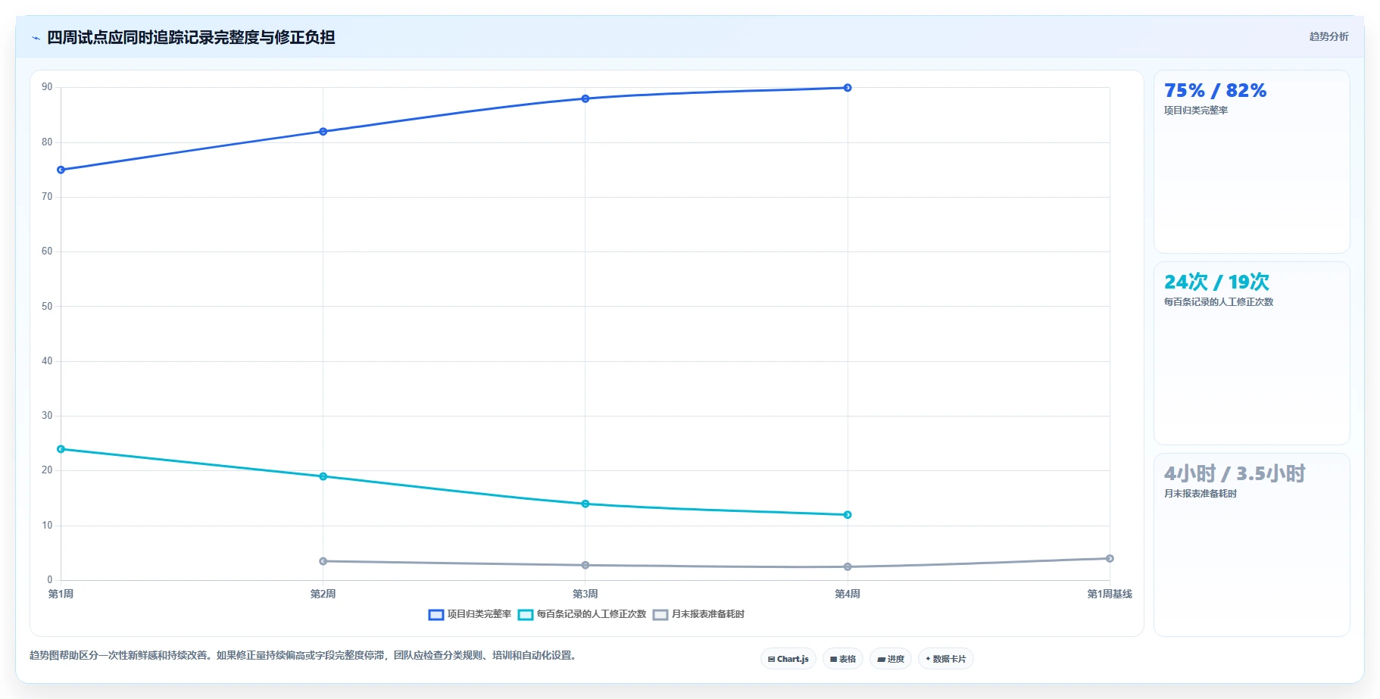
Task: Click the blue legend color box
Action: [x=436, y=615]
